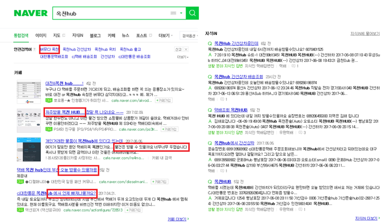Expand the search box autocomplete arrow

181,13
